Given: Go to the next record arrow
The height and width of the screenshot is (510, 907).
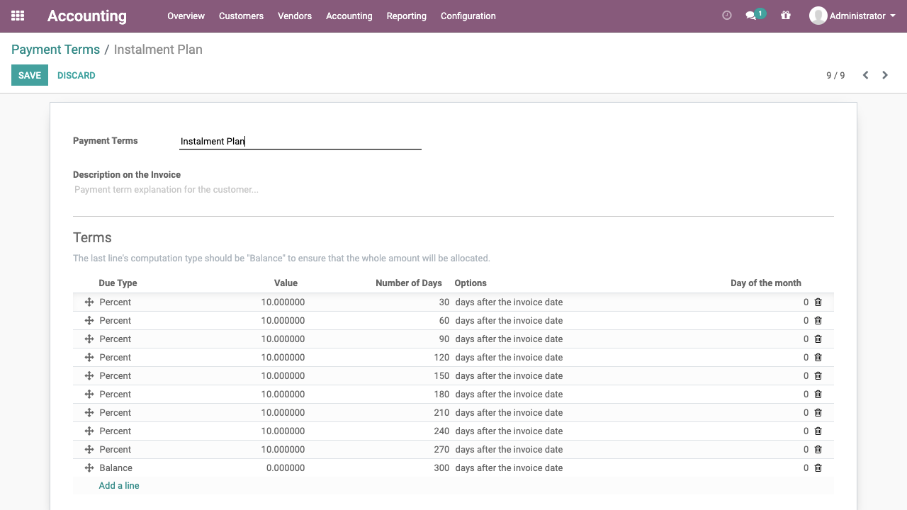Looking at the screenshot, I should [x=885, y=75].
